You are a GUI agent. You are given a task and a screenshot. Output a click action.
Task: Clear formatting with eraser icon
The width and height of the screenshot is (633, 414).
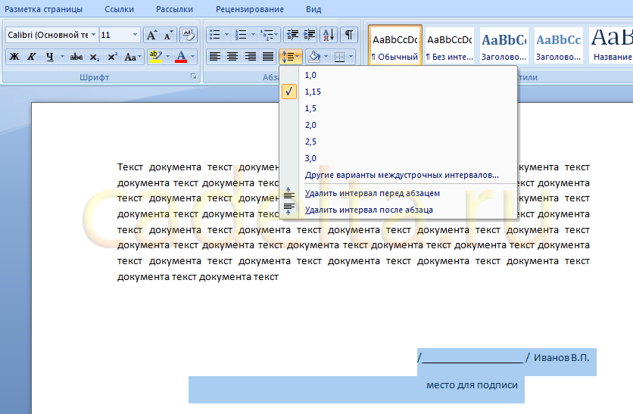[188, 35]
